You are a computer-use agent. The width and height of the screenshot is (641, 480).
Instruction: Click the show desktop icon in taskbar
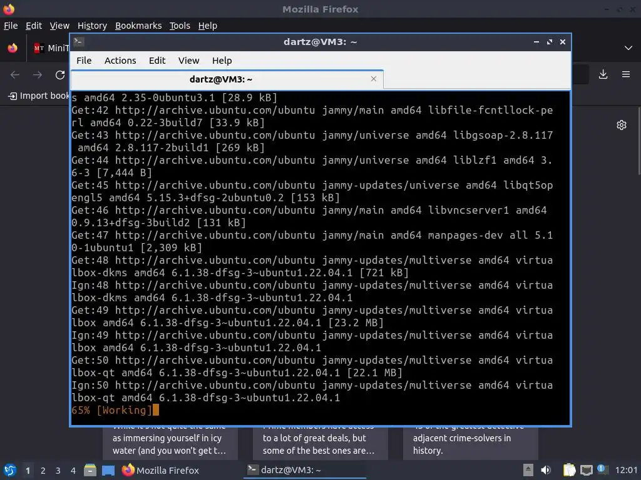point(108,471)
